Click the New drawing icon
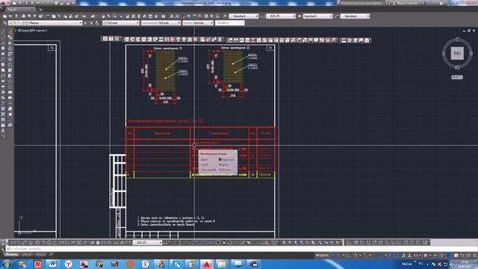Viewport: 478px width, 269px height. (x=5, y=16)
